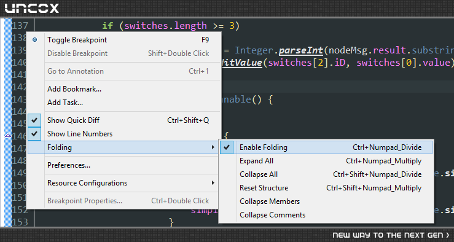Click the UNCOX logo
Screen dimensions: 454x242
tap(31, 8)
